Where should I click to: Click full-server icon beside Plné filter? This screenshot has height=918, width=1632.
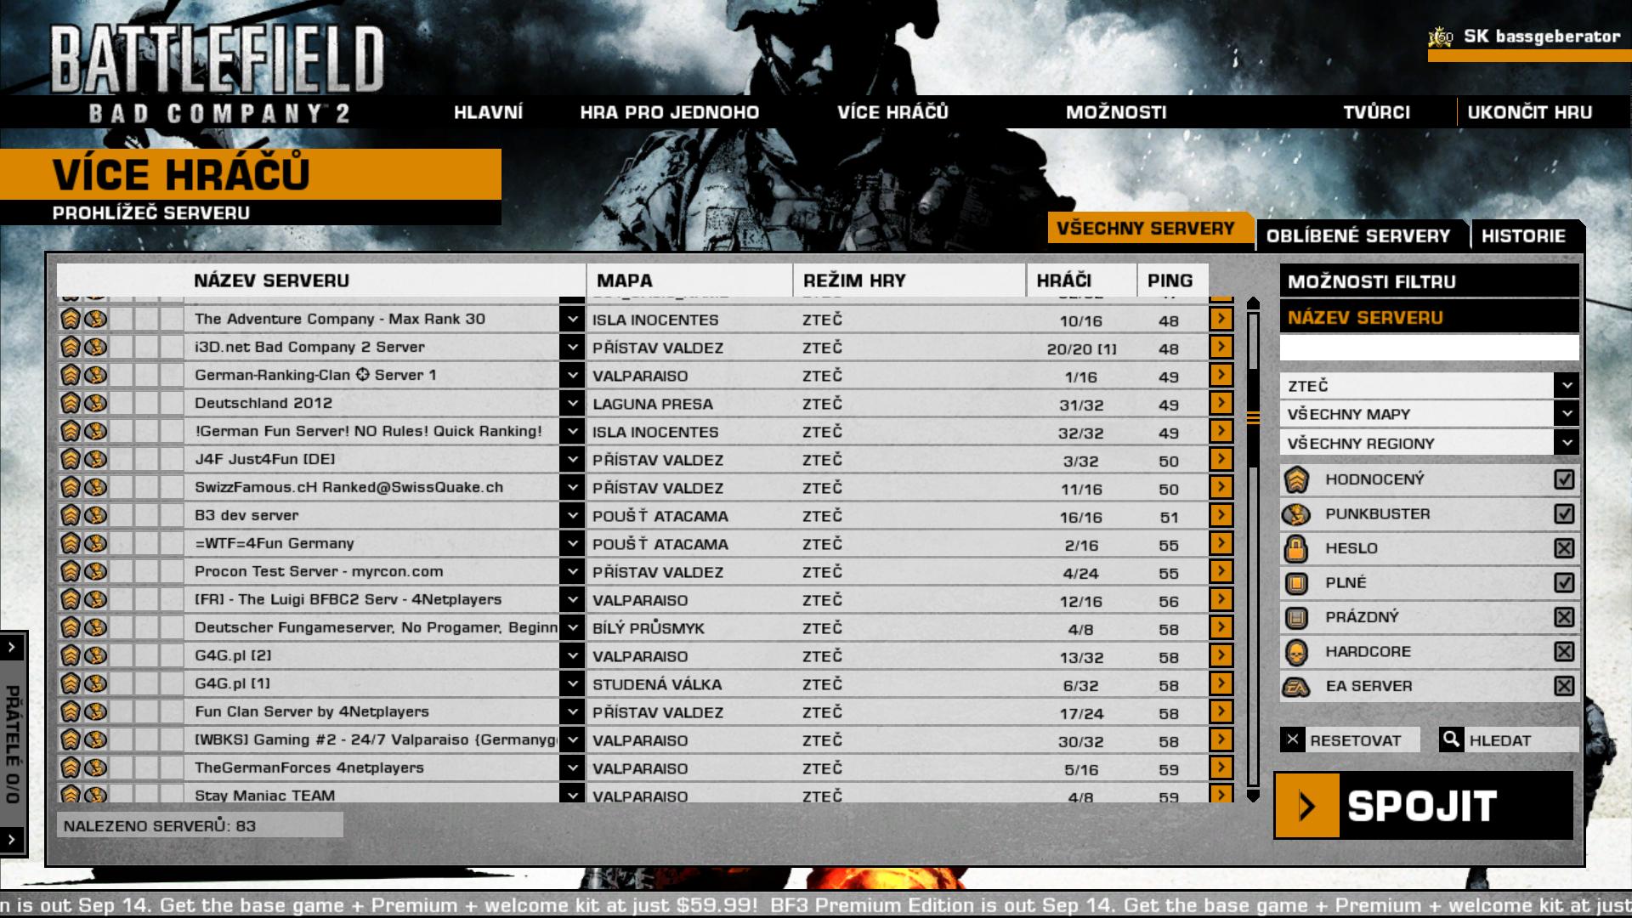(x=1296, y=583)
